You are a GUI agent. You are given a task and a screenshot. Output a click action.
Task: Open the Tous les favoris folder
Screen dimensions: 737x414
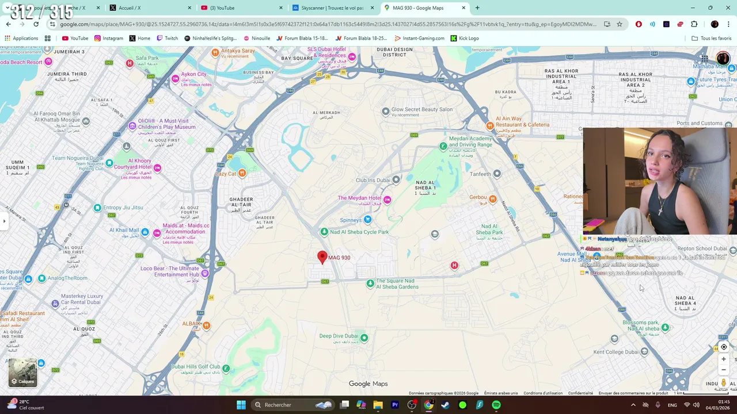coord(711,38)
